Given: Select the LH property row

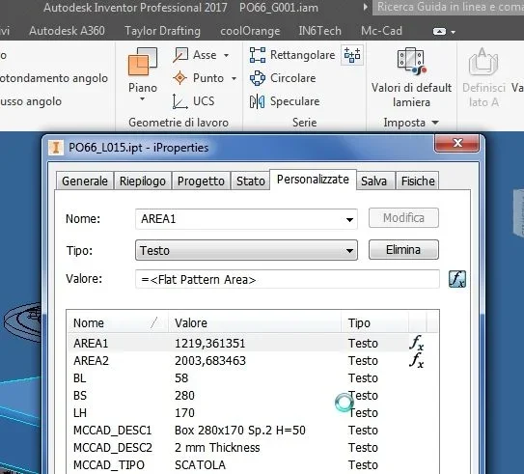Looking at the screenshot, I should click(x=253, y=412).
